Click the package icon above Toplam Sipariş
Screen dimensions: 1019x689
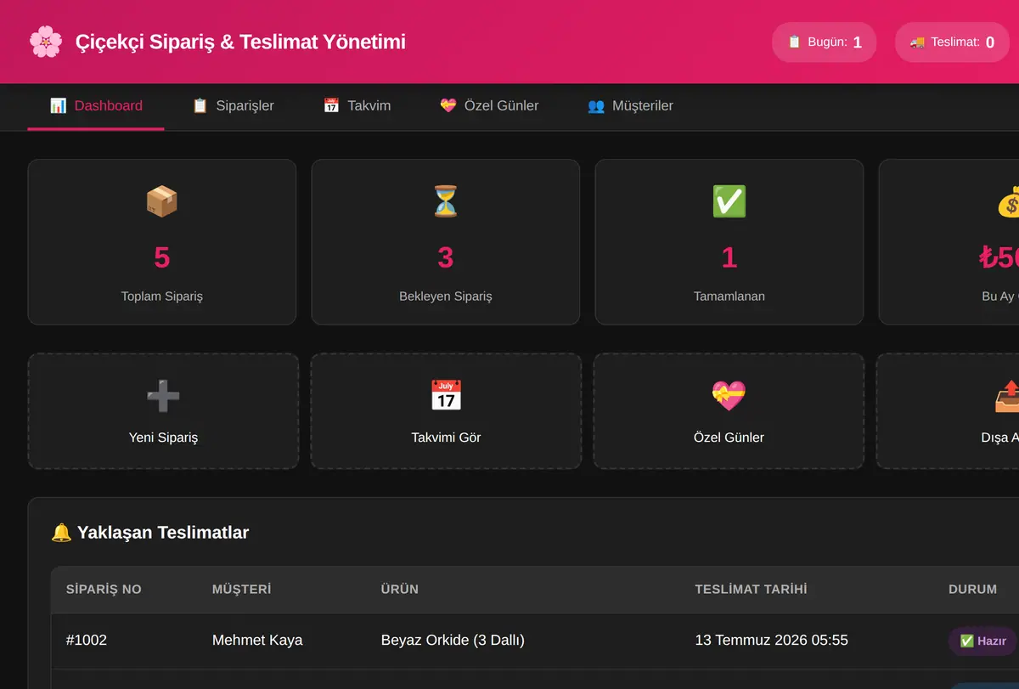pyautogui.click(x=162, y=201)
